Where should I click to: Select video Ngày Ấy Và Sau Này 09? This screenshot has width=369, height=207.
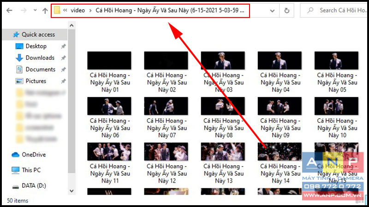(x=280, y=118)
